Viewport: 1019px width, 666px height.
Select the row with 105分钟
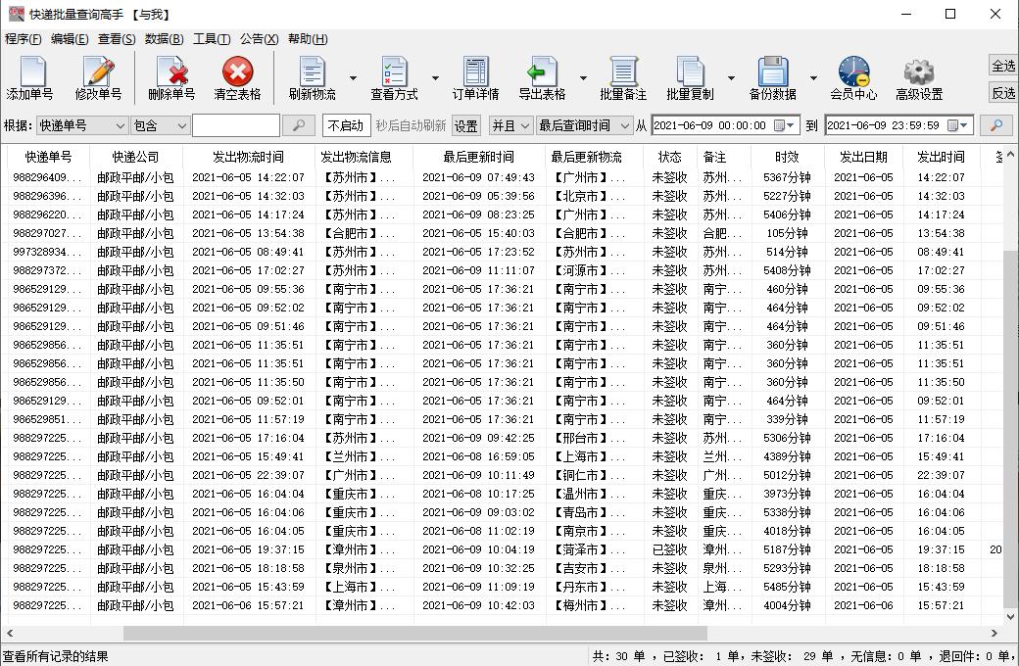(x=504, y=233)
